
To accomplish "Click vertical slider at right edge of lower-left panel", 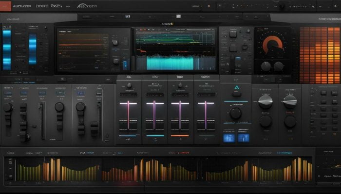I will [x=99, y=119].
